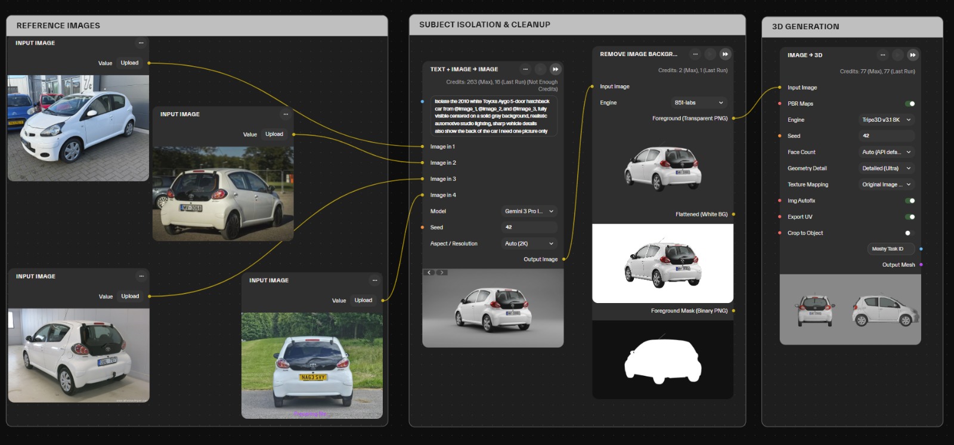Click the play button on Remove Image Background node
Image resolution: width=954 pixels, height=445 pixels.
pyautogui.click(x=710, y=54)
